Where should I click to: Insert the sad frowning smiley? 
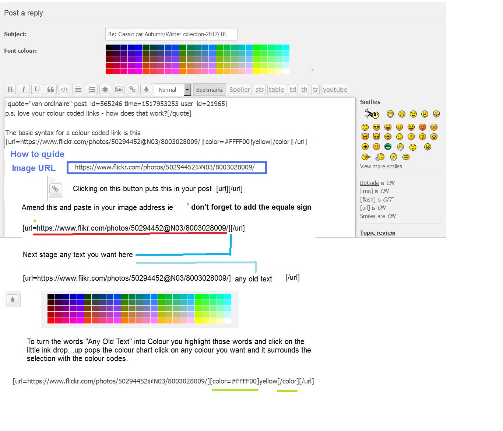coord(413,114)
